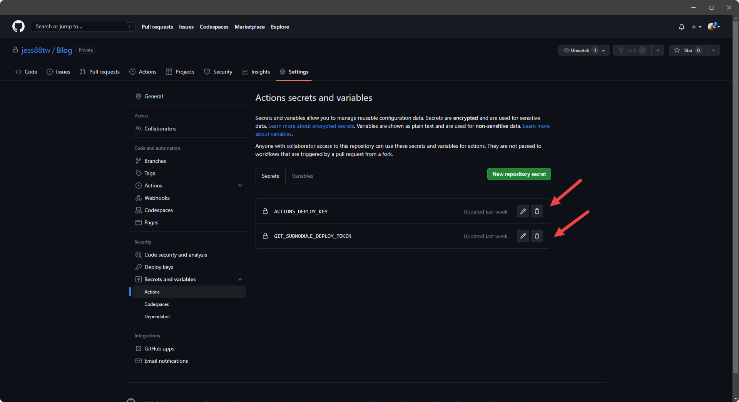Viewport: 739px width, 402px height.
Task: Edit the ACTIONS_DEPLOY_KEY secret pencil icon
Action: pos(523,212)
